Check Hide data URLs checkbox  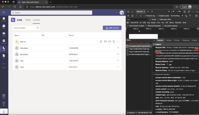pyautogui.click(x=158, y=20)
